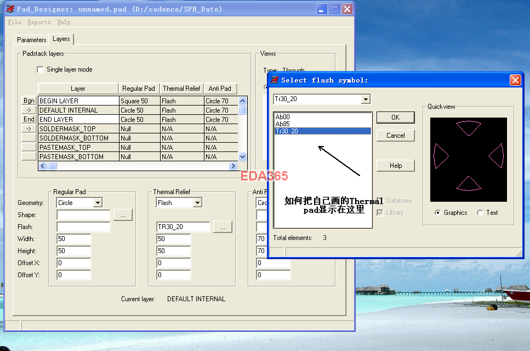
Task: Select the Graphics quickview radio button
Action: click(438, 213)
